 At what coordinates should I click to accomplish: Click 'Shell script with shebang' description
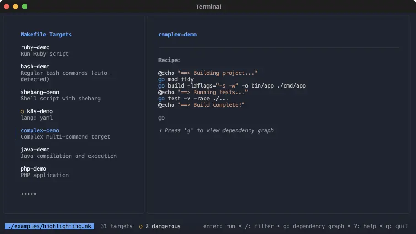60,99
